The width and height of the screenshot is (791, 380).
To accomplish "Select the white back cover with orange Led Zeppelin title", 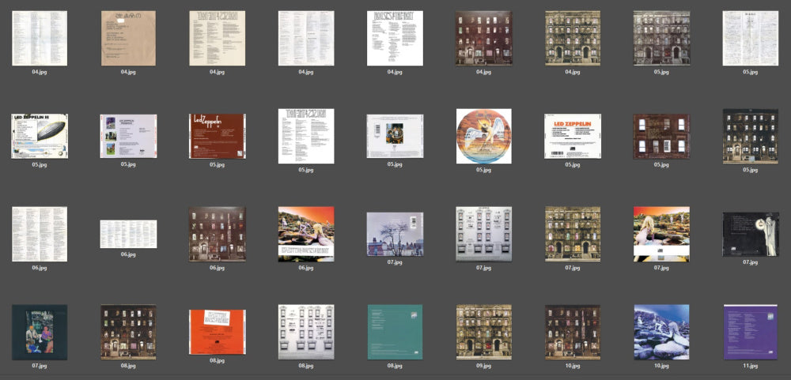I will 573,136.
